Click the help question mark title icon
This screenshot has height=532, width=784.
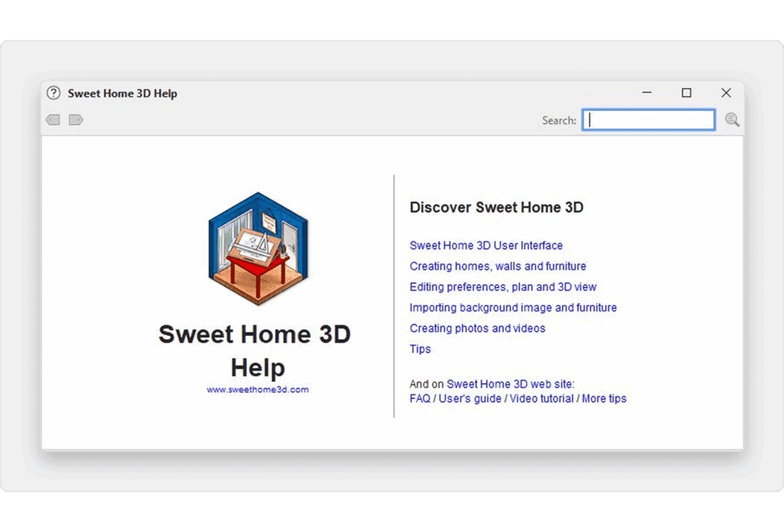pos(53,93)
